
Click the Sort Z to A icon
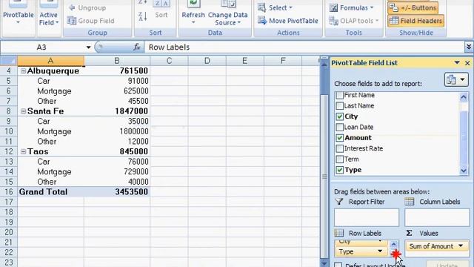pos(142,16)
